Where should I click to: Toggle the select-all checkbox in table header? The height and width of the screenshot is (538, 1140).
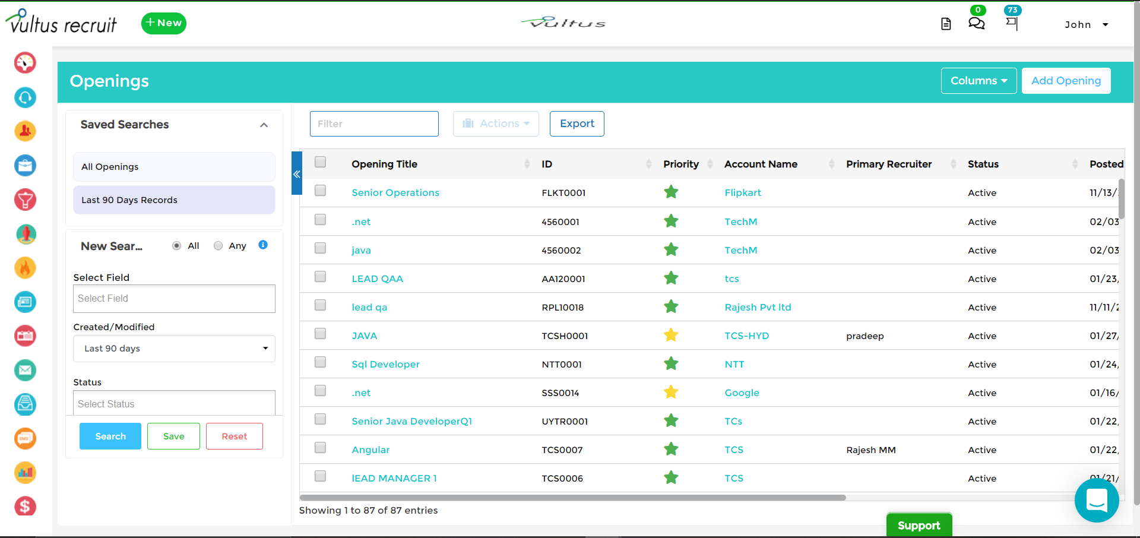coord(321,162)
